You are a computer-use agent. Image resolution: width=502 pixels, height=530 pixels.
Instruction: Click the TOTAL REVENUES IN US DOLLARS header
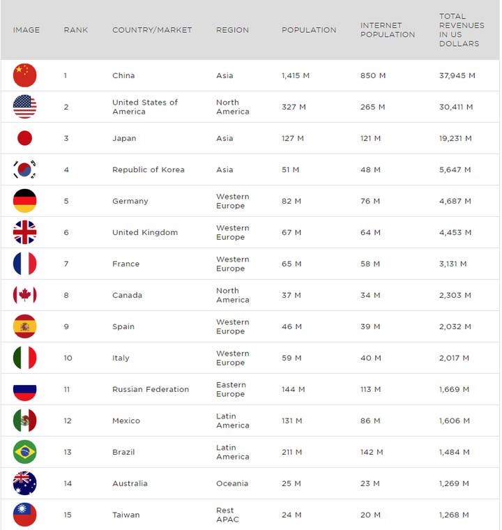pyautogui.click(x=462, y=30)
